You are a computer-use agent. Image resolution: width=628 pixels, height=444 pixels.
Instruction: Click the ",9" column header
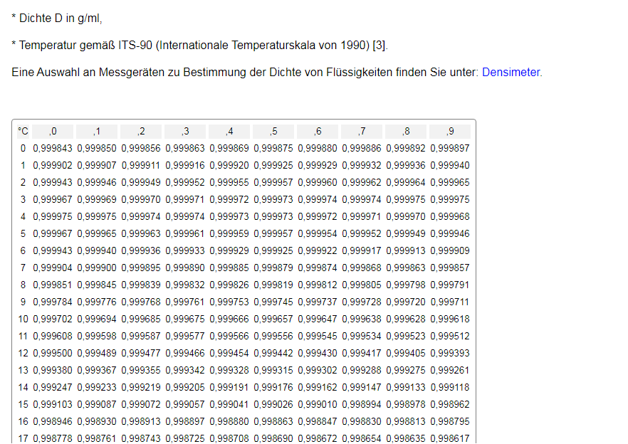pyautogui.click(x=450, y=131)
